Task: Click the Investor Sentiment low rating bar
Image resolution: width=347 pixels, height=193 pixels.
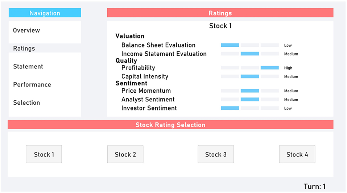Action: pos(249,108)
